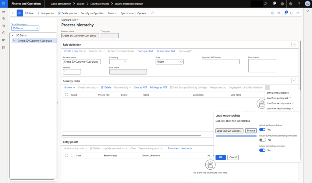Click the Home icon in left sidebar
Screen dimensions: 312x183
[4, 19]
